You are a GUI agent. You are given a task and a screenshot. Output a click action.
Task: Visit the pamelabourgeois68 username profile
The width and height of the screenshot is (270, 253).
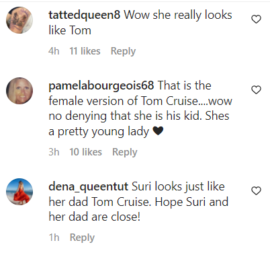point(101,86)
